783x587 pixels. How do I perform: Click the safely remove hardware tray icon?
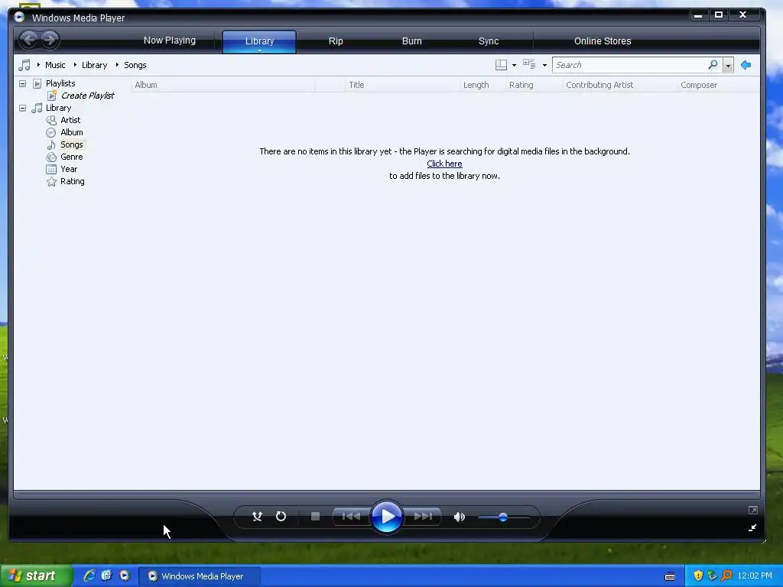[x=713, y=576]
